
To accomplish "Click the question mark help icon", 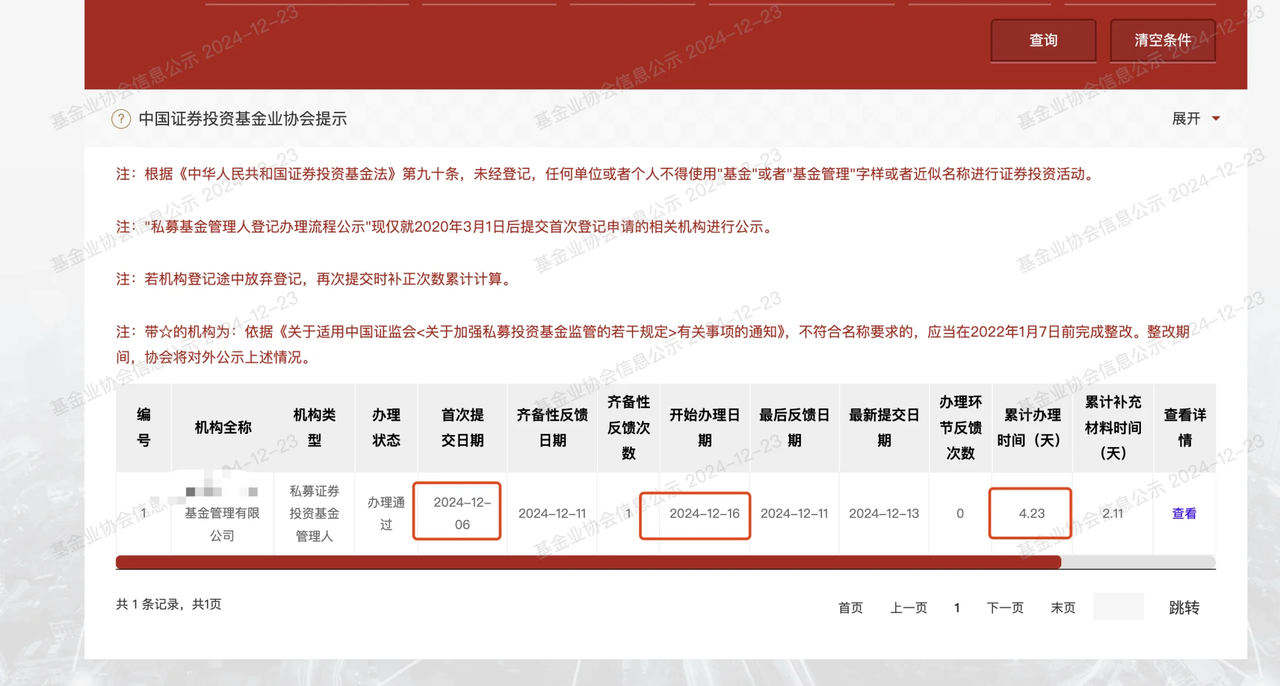I will (121, 119).
